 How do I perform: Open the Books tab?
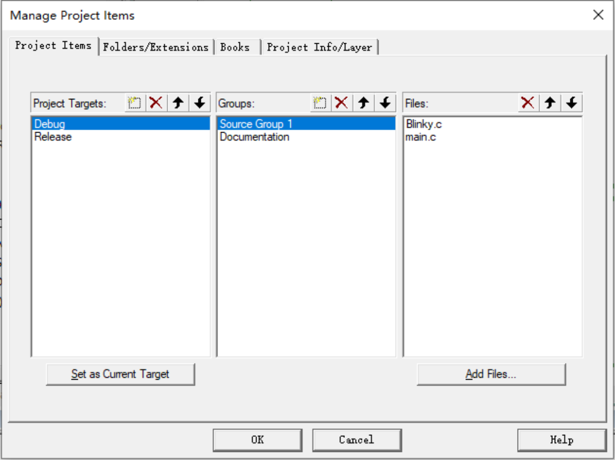pyautogui.click(x=235, y=47)
